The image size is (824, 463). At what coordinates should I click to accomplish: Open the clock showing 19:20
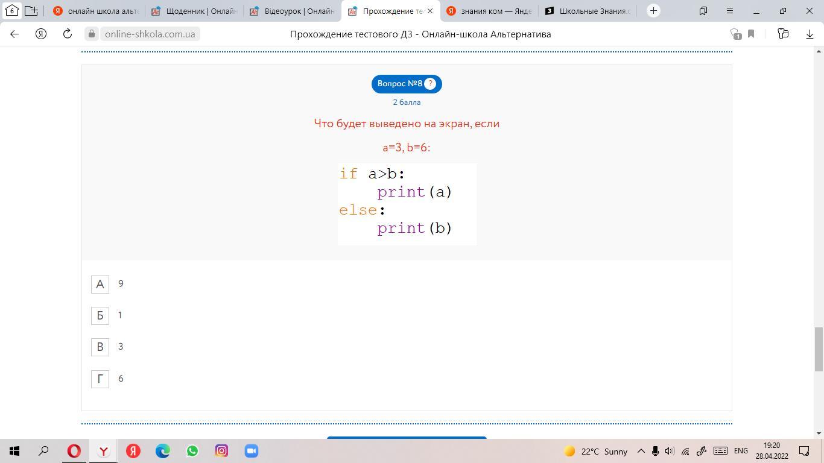pos(772,451)
